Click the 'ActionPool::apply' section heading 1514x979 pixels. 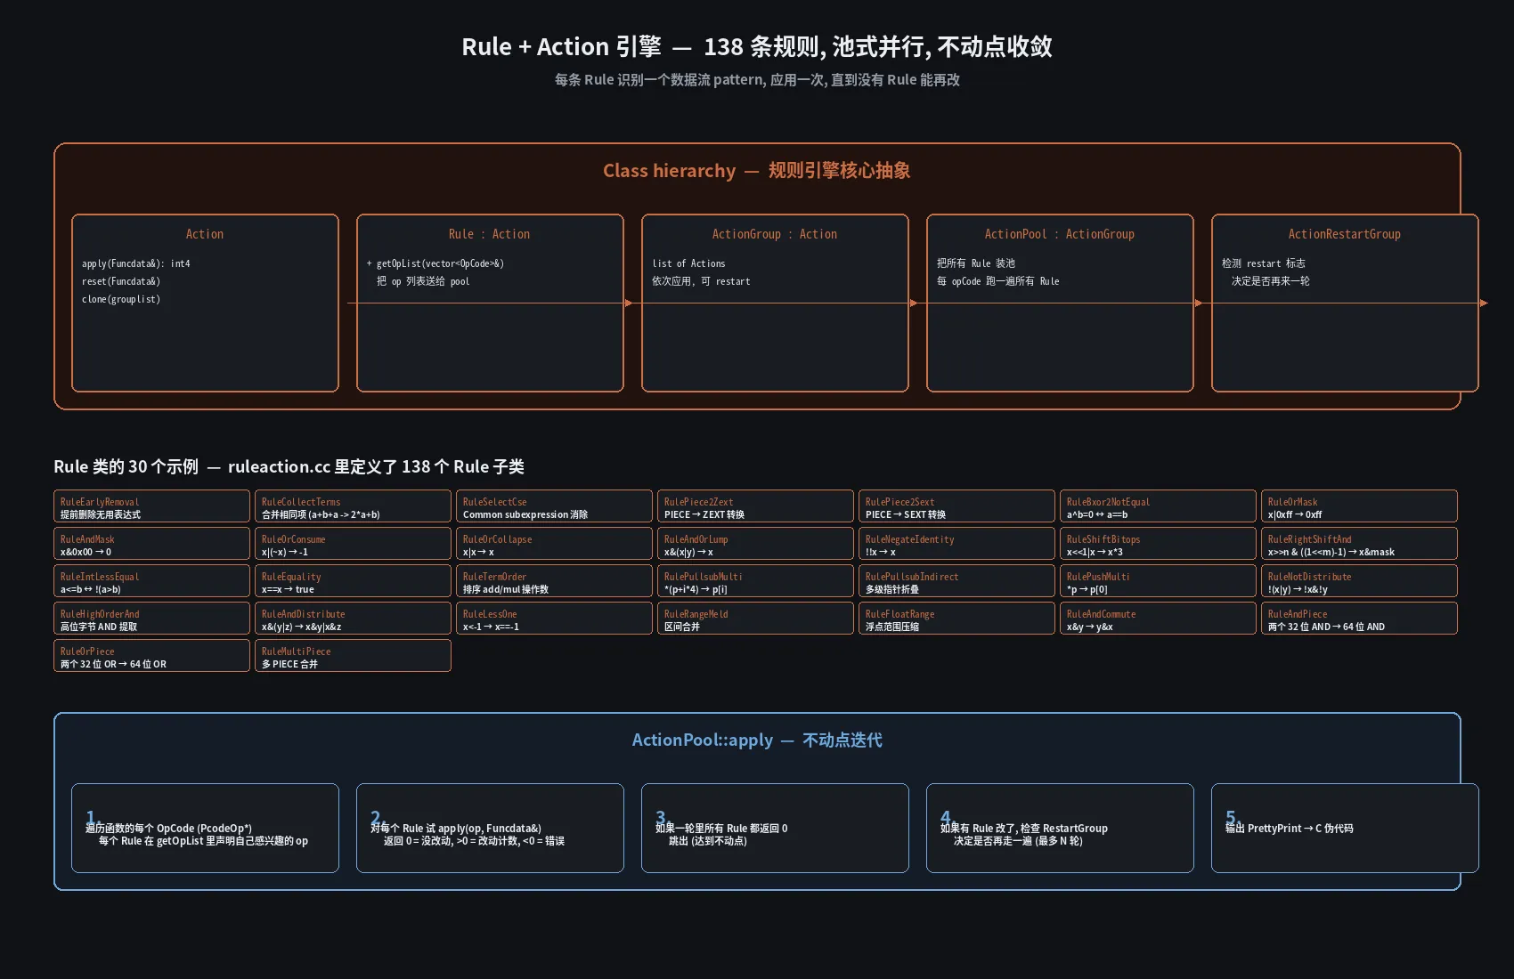[x=757, y=740]
